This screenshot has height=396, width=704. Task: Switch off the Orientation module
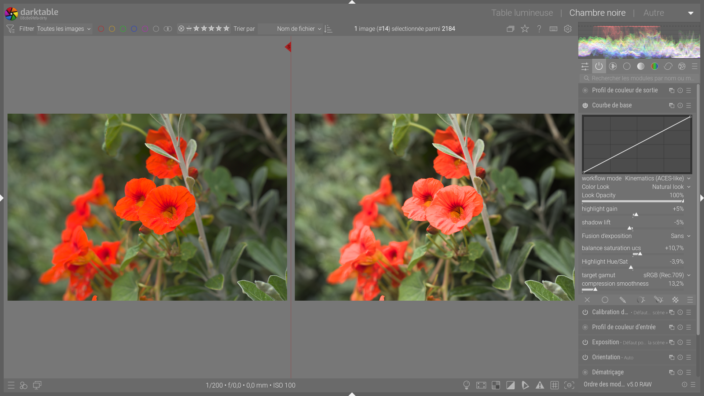pos(585,357)
